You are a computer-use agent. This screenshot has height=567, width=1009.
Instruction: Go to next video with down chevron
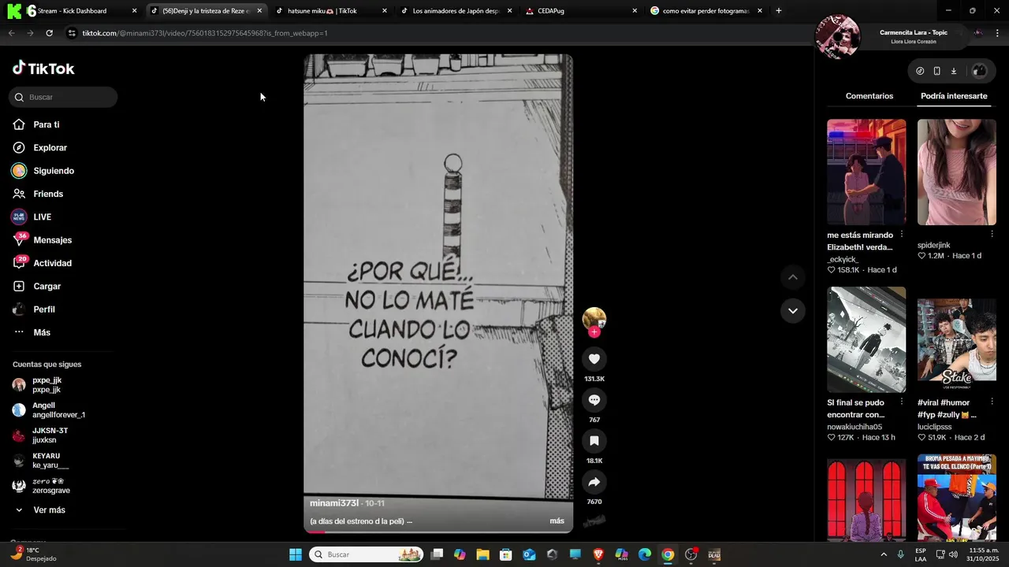[x=793, y=311]
